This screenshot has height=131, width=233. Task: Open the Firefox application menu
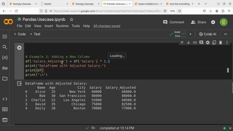pos(229,11)
